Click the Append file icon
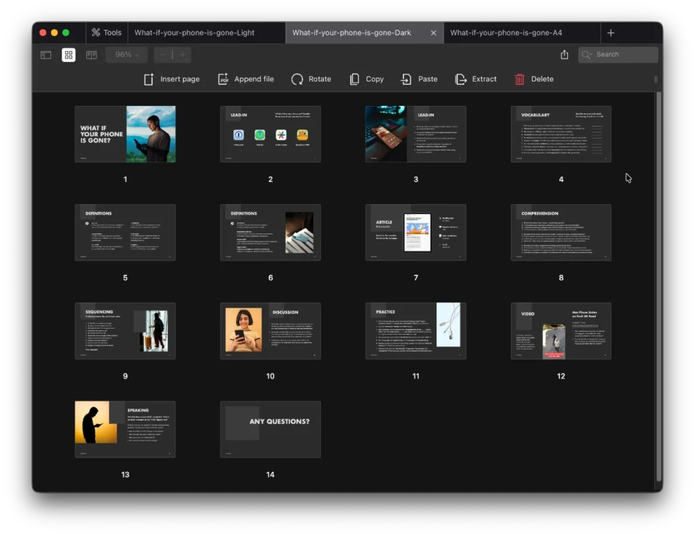The width and height of the screenshot is (695, 535). [223, 79]
